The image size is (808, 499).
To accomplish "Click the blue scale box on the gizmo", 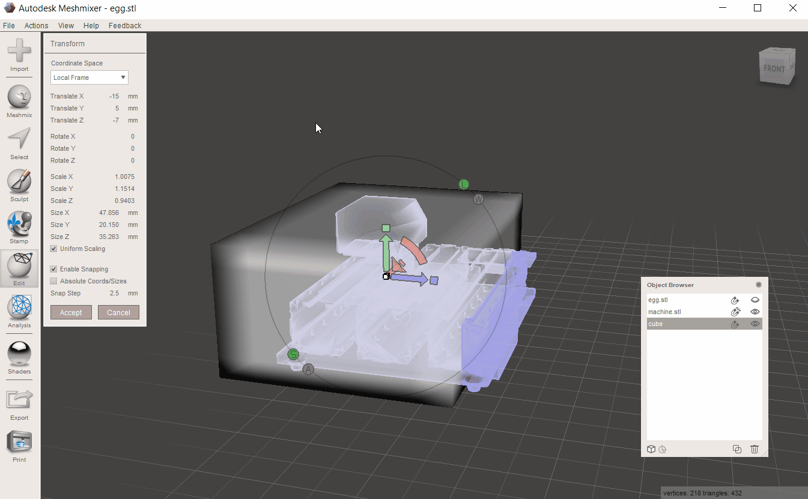I will click(x=434, y=280).
